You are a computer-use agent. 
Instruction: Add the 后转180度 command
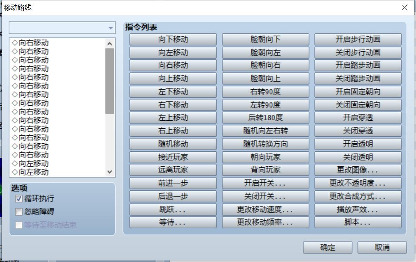[x=265, y=118]
